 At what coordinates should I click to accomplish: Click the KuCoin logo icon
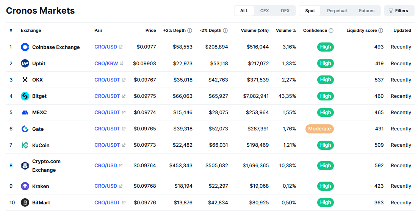coord(25,145)
